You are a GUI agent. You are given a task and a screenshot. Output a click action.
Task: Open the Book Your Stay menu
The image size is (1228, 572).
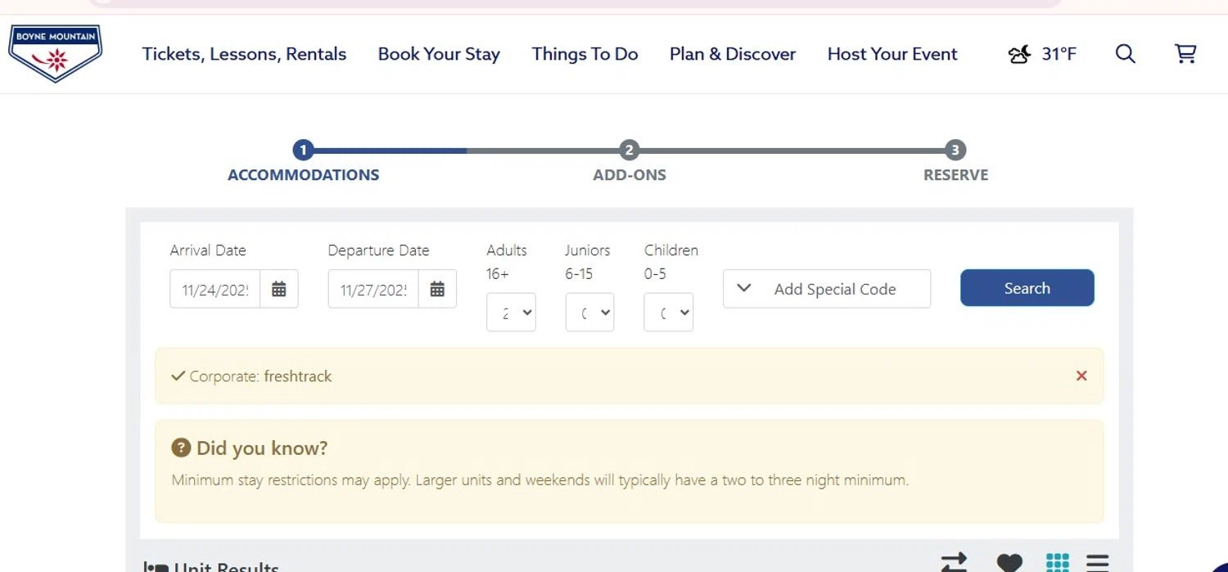(439, 54)
